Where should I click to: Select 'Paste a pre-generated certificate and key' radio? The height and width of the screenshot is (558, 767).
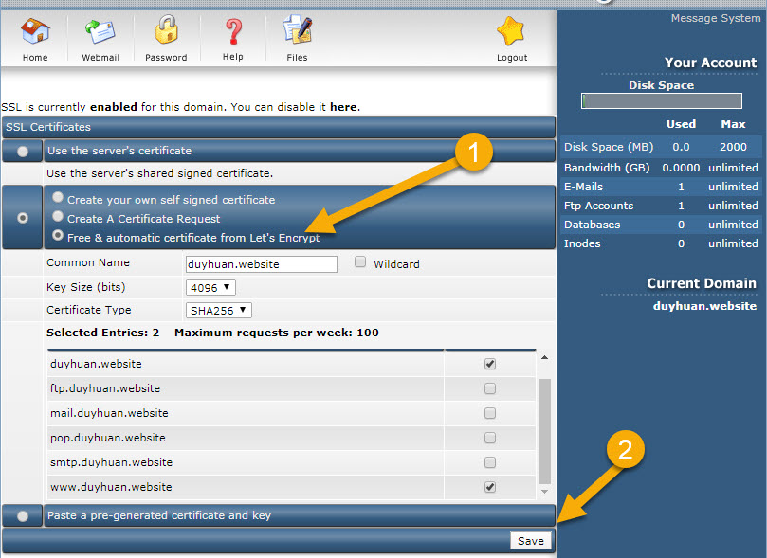(23, 516)
